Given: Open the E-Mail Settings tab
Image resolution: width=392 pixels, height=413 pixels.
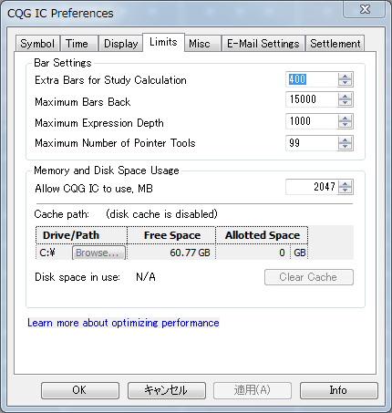Looking at the screenshot, I should pyautogui.click(x=263, y=44).
